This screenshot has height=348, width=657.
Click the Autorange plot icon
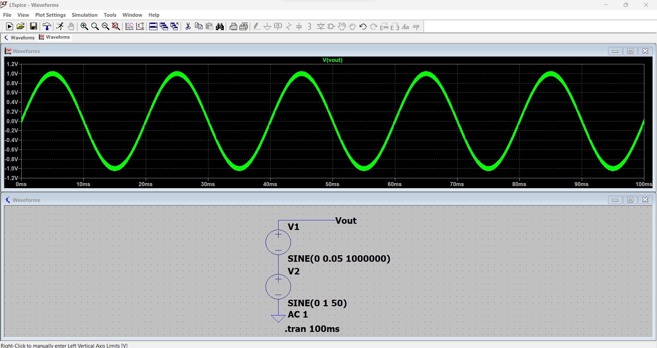pyautogui.click(x=140, y=26)
